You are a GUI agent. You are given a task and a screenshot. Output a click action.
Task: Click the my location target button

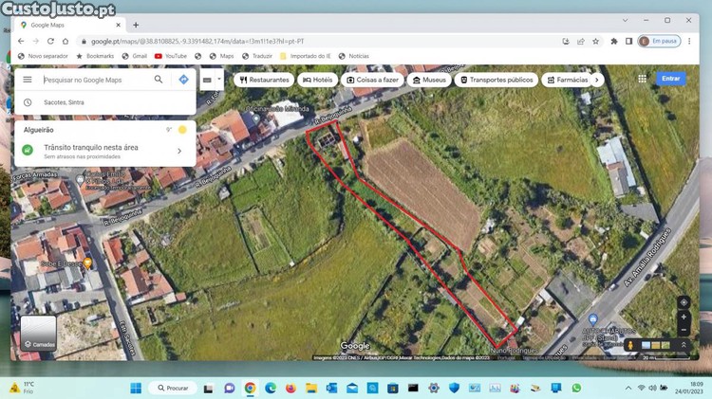coord(683,303)
